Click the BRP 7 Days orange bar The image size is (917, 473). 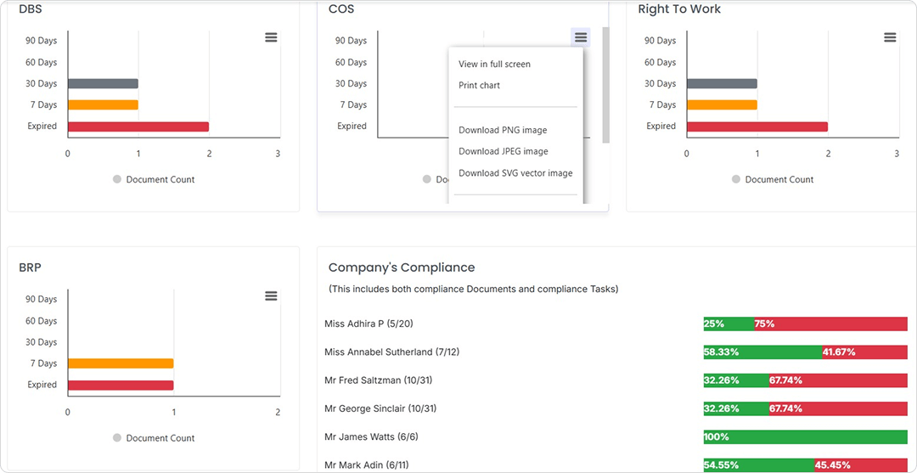[121, 363]
